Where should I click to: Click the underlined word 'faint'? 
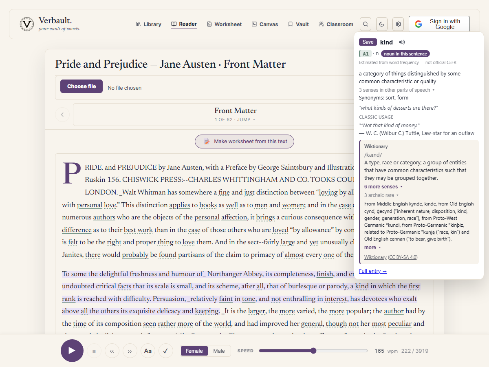click(x=226, y=299)
